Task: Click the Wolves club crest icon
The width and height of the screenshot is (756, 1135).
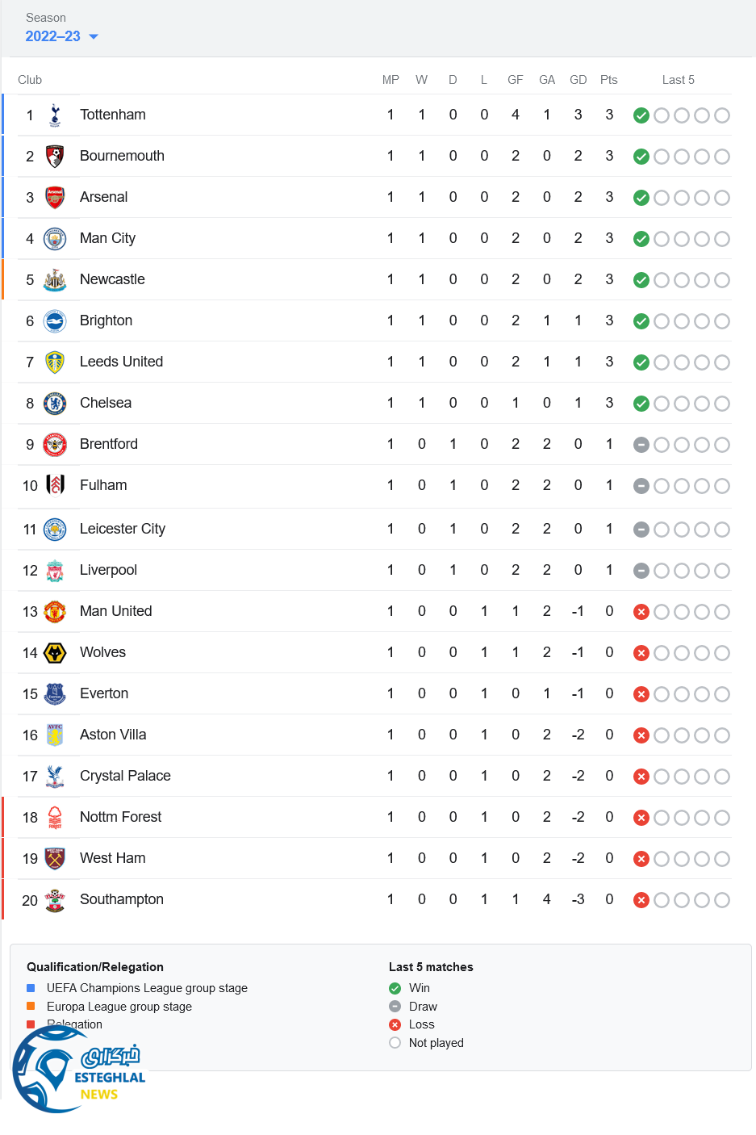Action: [x=55, y=653]
